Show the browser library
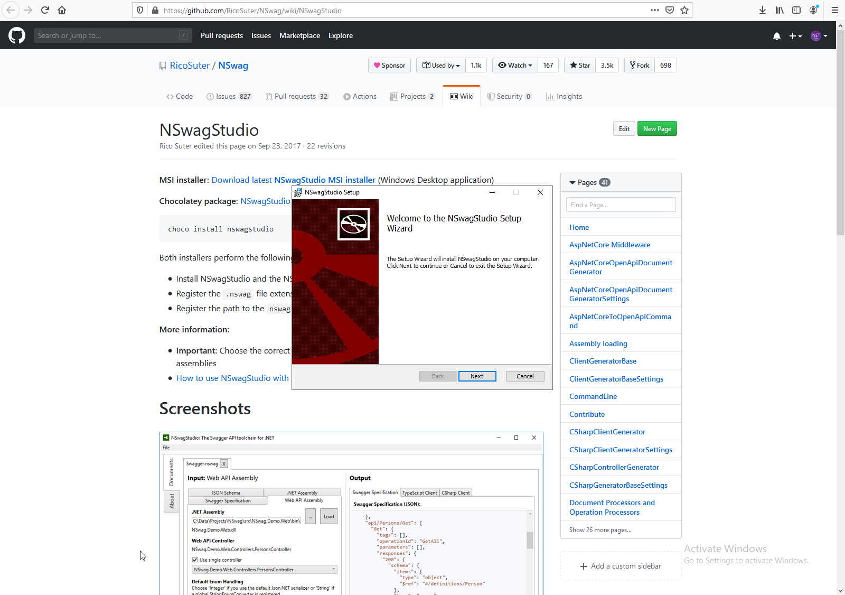 tap(780, 10)
